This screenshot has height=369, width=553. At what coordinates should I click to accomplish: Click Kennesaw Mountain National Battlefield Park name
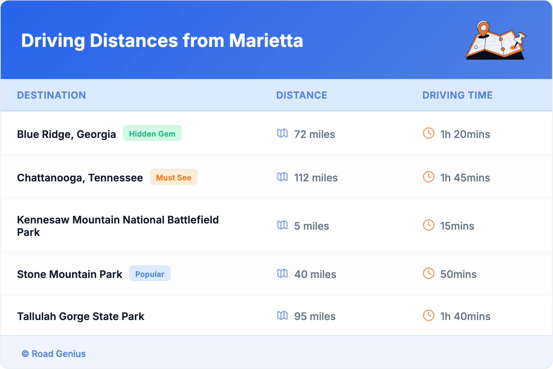118,226
